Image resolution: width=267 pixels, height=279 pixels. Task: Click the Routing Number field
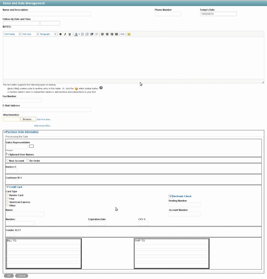[x=184, y=205]
